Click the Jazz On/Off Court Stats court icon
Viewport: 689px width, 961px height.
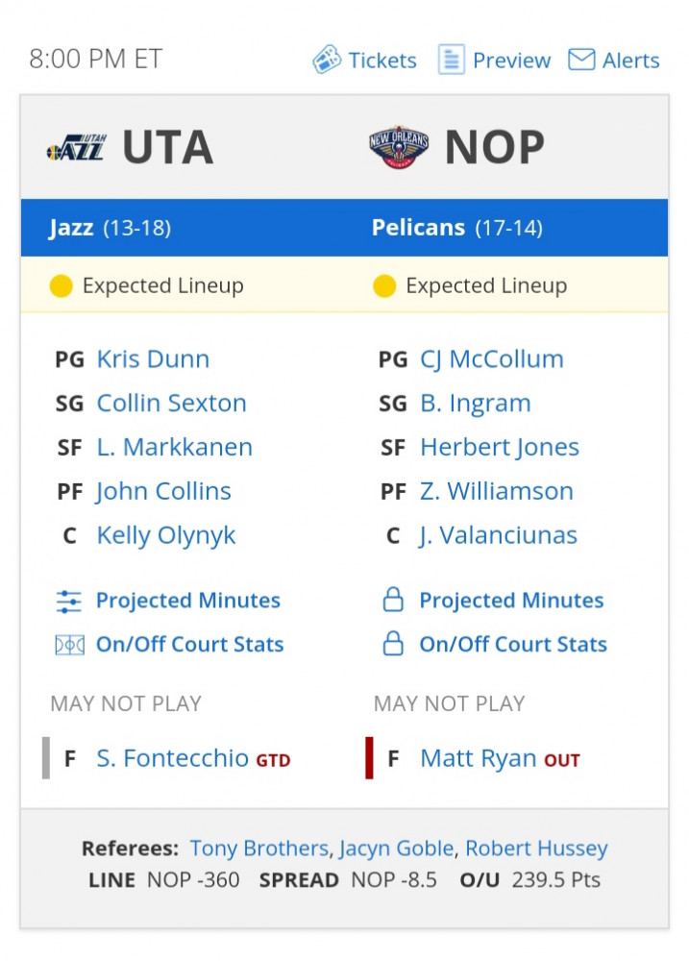pos(69,645)
